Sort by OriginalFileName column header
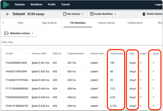 tap(76, 53)
